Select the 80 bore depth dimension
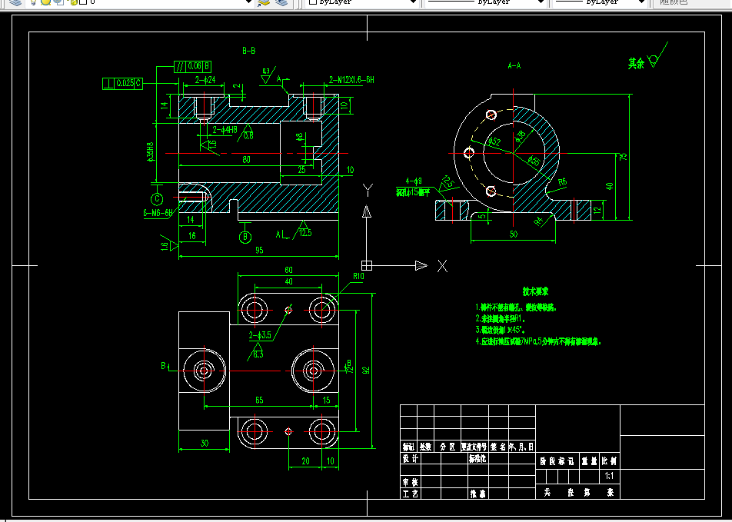This screenshot has width=732, height=522. click(247, 160)
